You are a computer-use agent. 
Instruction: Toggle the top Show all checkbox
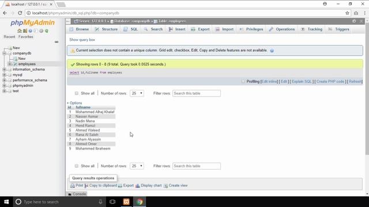[77, 93]
